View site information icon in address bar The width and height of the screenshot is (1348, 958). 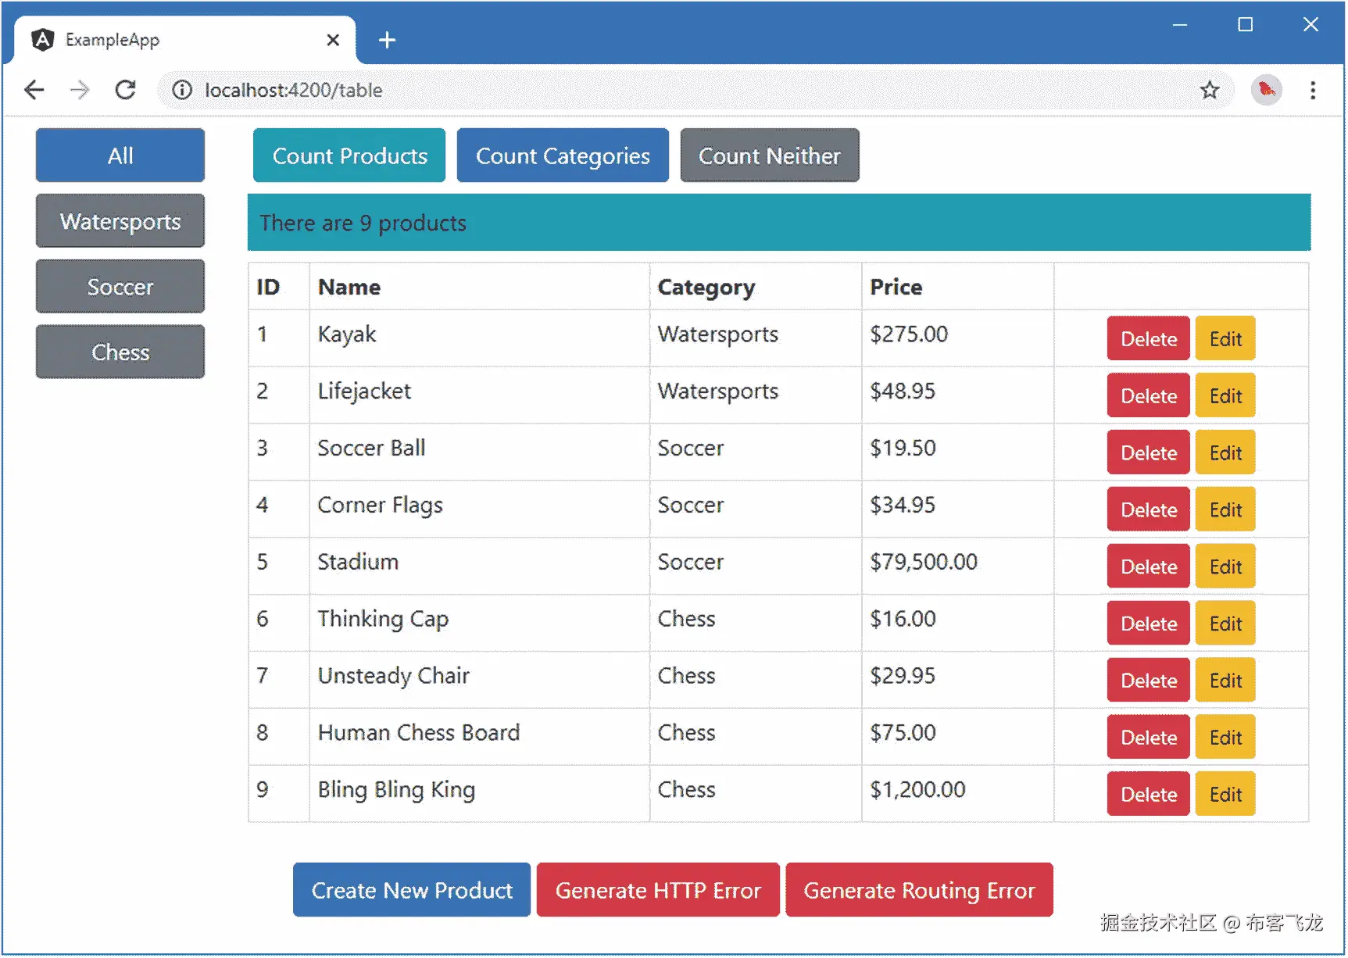pyautogui.click(x=182, y=91)
